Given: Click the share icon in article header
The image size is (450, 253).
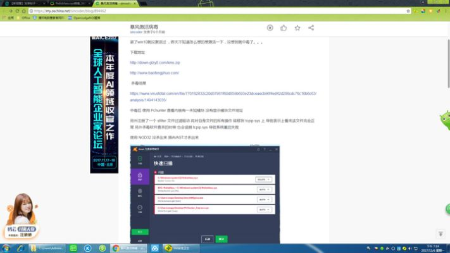Looking at the screenshot, I should 311,28.
